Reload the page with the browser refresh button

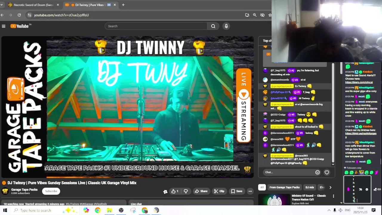(x=19, y=15)
